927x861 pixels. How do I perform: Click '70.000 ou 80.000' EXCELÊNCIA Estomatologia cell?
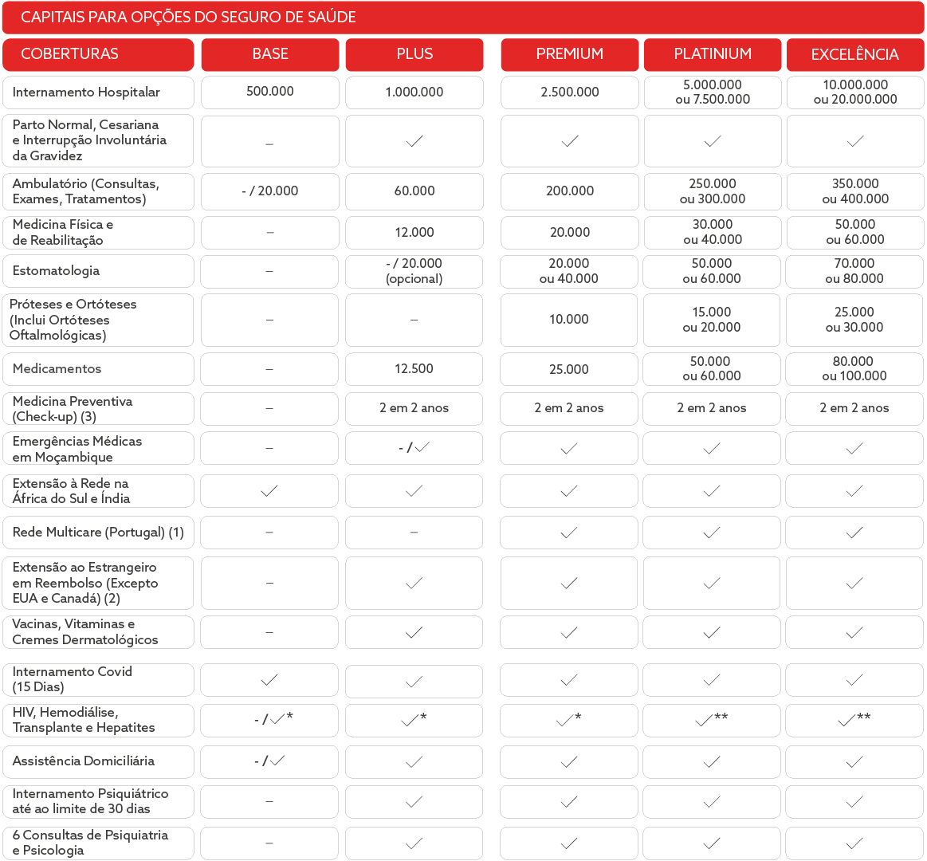click(854, 271)
